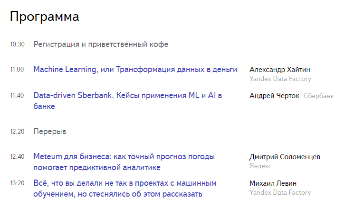Open the Data-driven Sberbank talk link
The image size is (344, 208).
[127, 96]
